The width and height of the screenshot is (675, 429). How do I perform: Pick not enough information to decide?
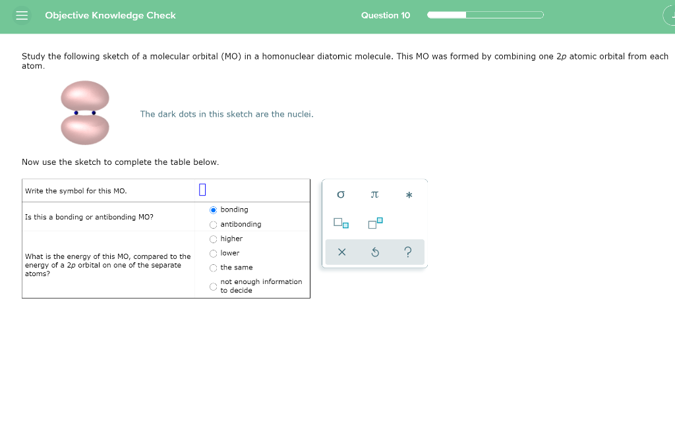[x=213, y=285]
